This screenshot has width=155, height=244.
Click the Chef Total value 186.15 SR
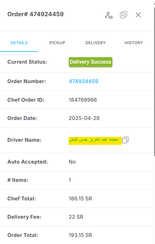click(80, 199)
